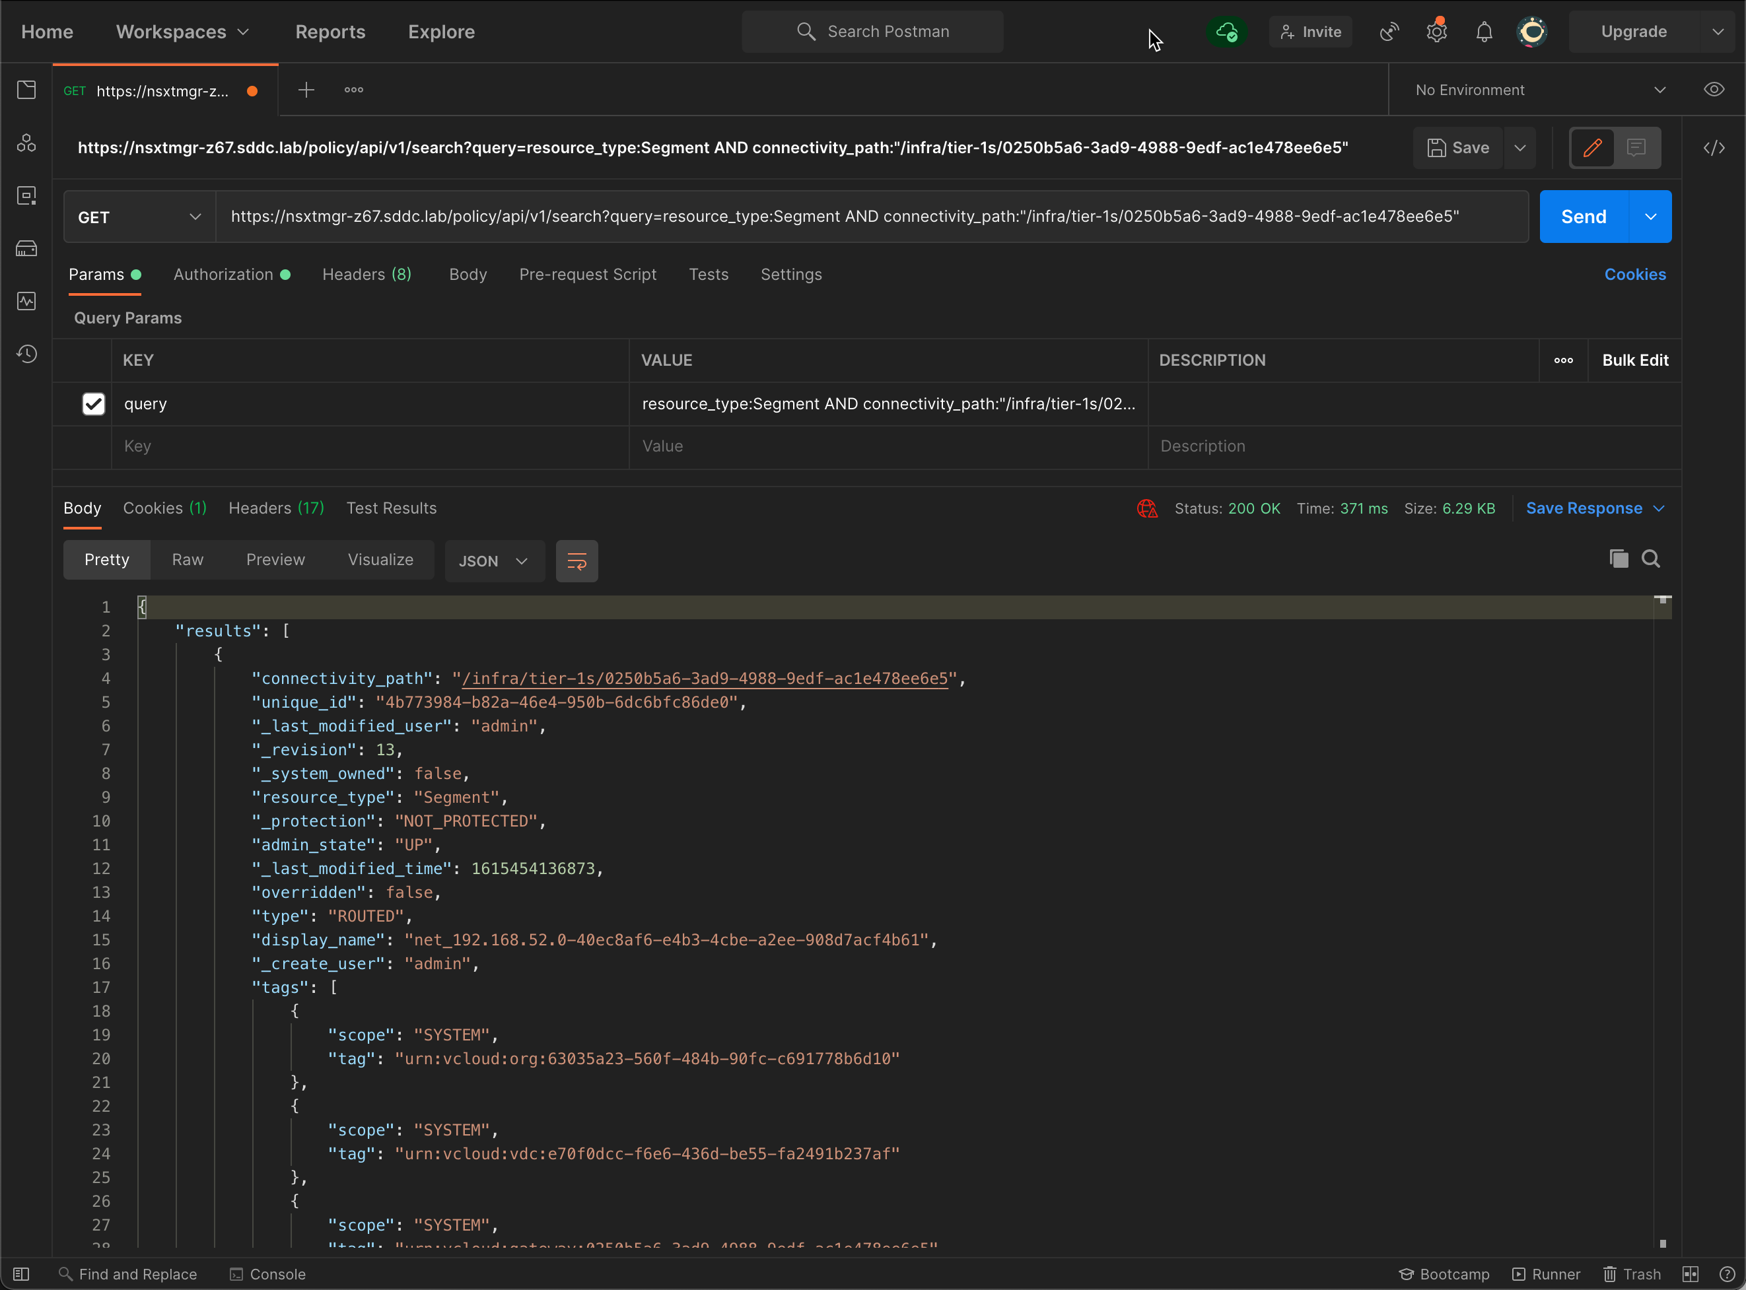Screen dimensions: 1746x1290
Task: Click the copy response icon
Action: [1617, 559]
